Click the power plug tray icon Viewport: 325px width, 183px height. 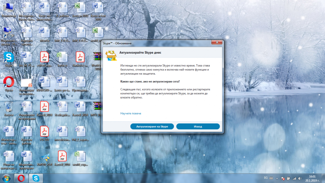[x=288, y=178]
